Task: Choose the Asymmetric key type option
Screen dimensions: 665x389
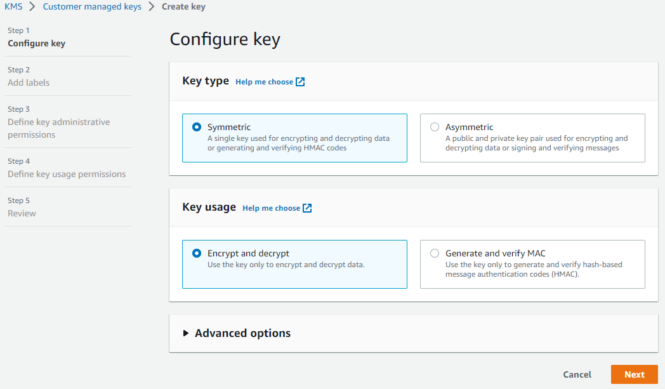Action: (x=435, y=127)
